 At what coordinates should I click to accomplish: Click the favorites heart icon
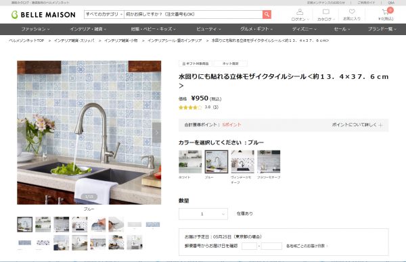coord(352,11)
